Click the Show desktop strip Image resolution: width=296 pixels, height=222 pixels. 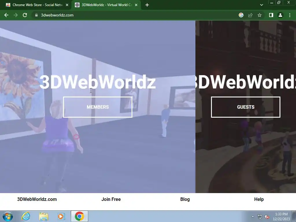tap(294, 216)
